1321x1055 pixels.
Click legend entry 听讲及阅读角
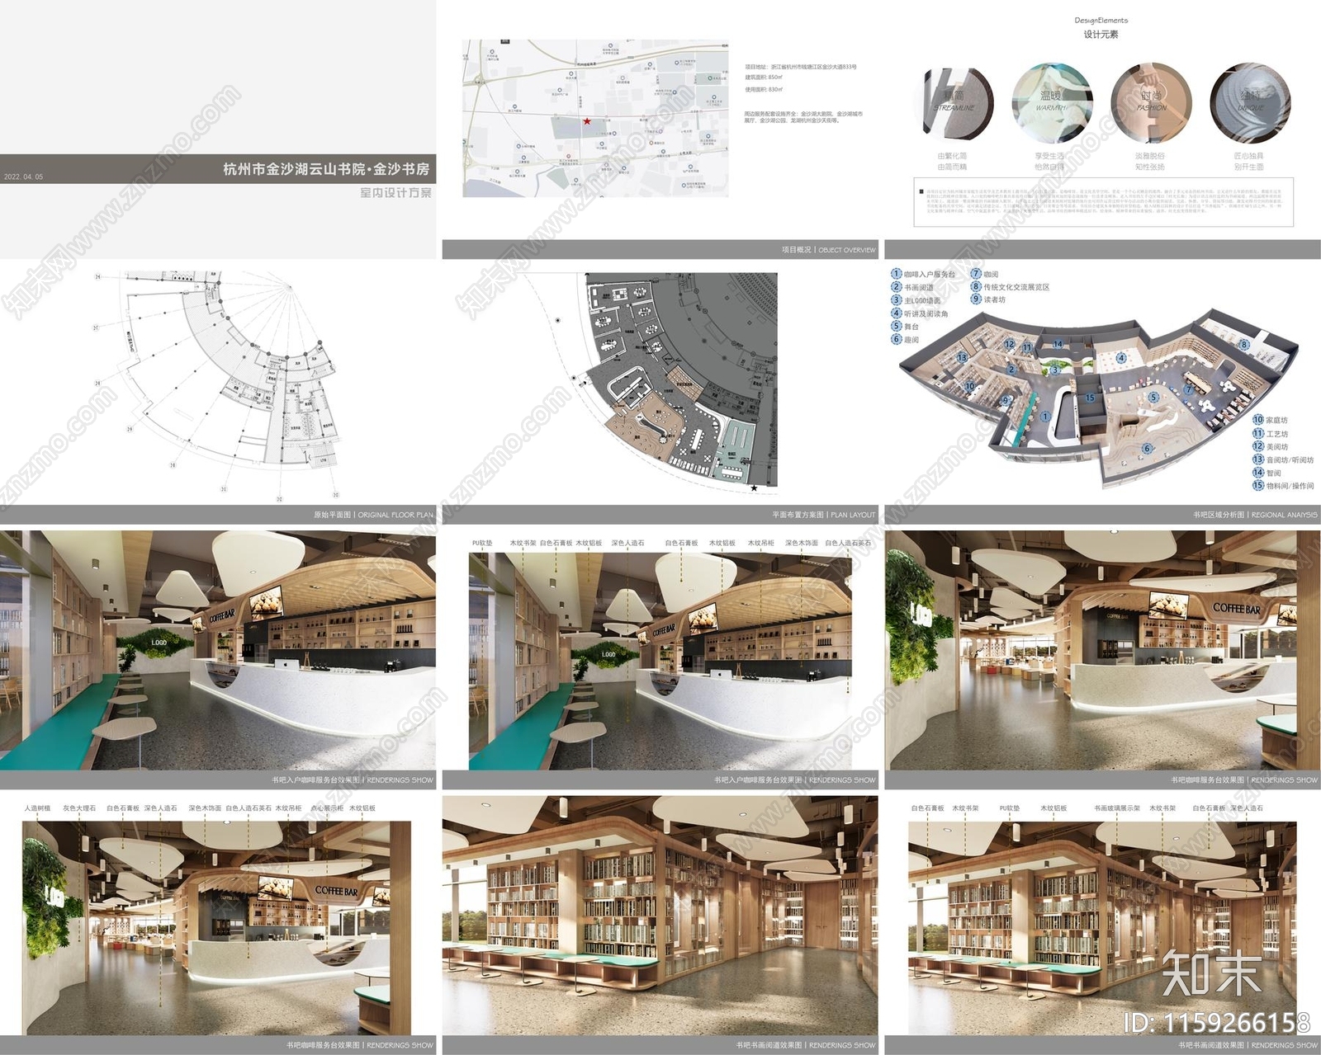(x=926, y=313)
